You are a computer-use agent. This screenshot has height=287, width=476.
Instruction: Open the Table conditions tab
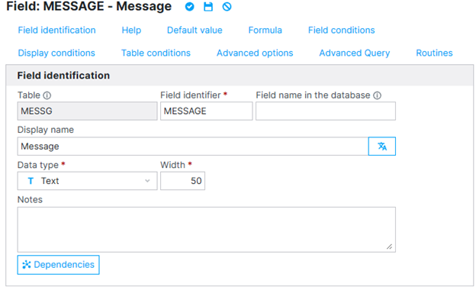click(x=156, y=53)
